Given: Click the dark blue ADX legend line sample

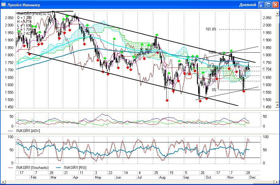Looking at the screenshot, I should pyautogui.click(x=11, y=131).
